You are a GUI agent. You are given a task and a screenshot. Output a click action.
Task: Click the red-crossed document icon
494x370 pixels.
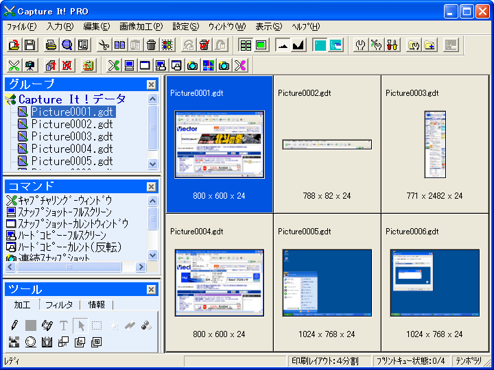[67, 66]
